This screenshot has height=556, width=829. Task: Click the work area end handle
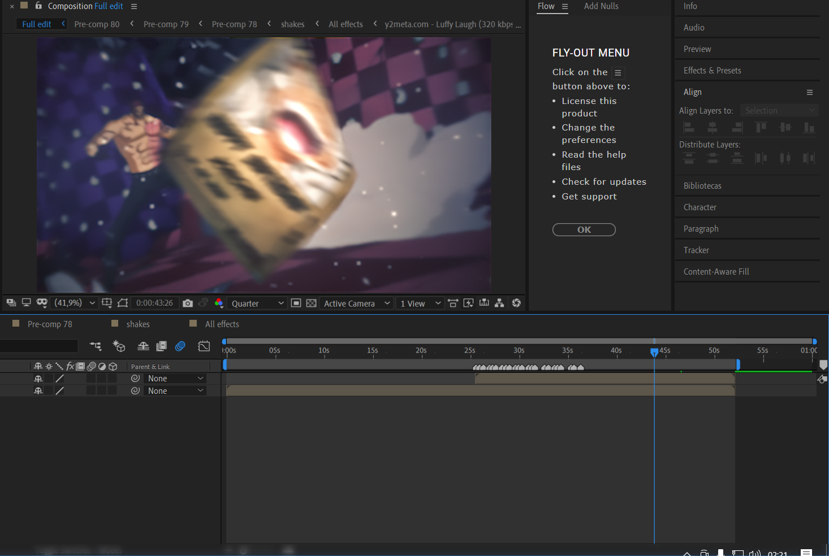[738, 365]
